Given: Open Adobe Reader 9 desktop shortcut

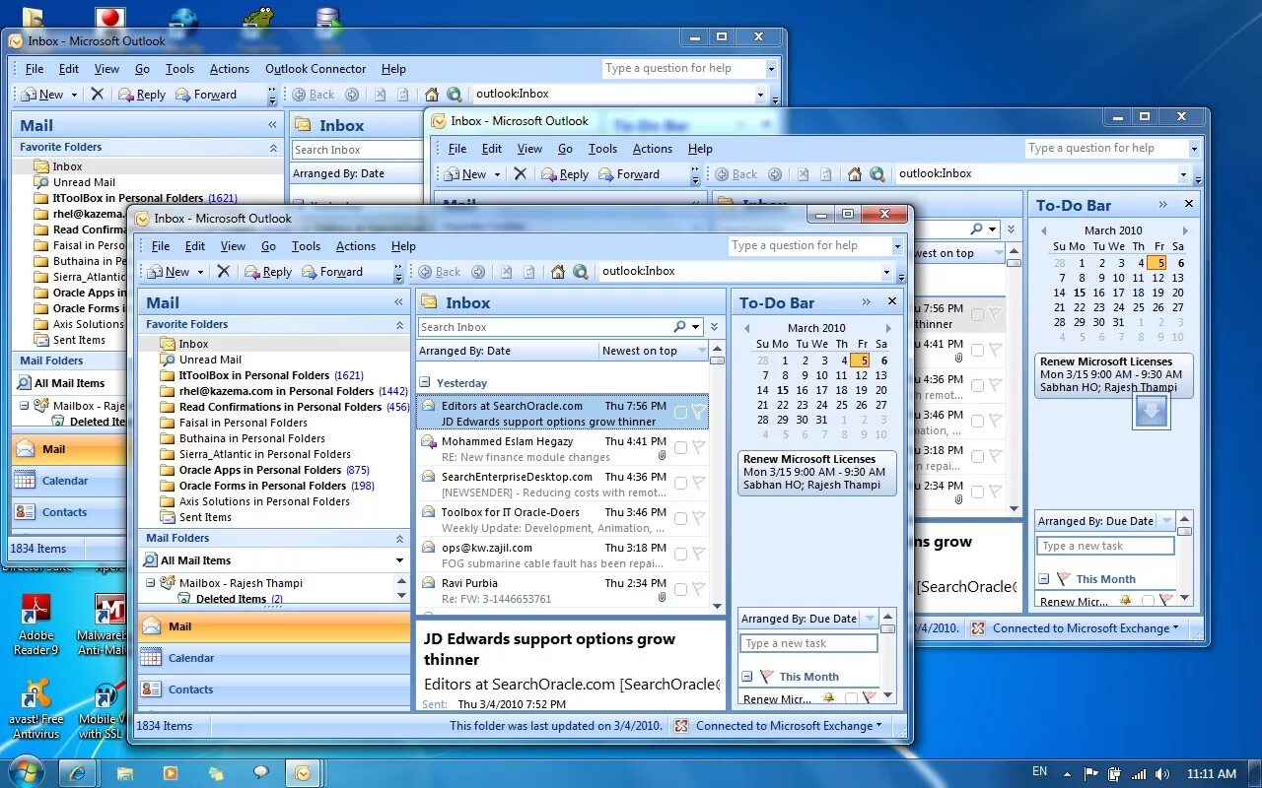Looking at the screenshot, I should 36,624.
